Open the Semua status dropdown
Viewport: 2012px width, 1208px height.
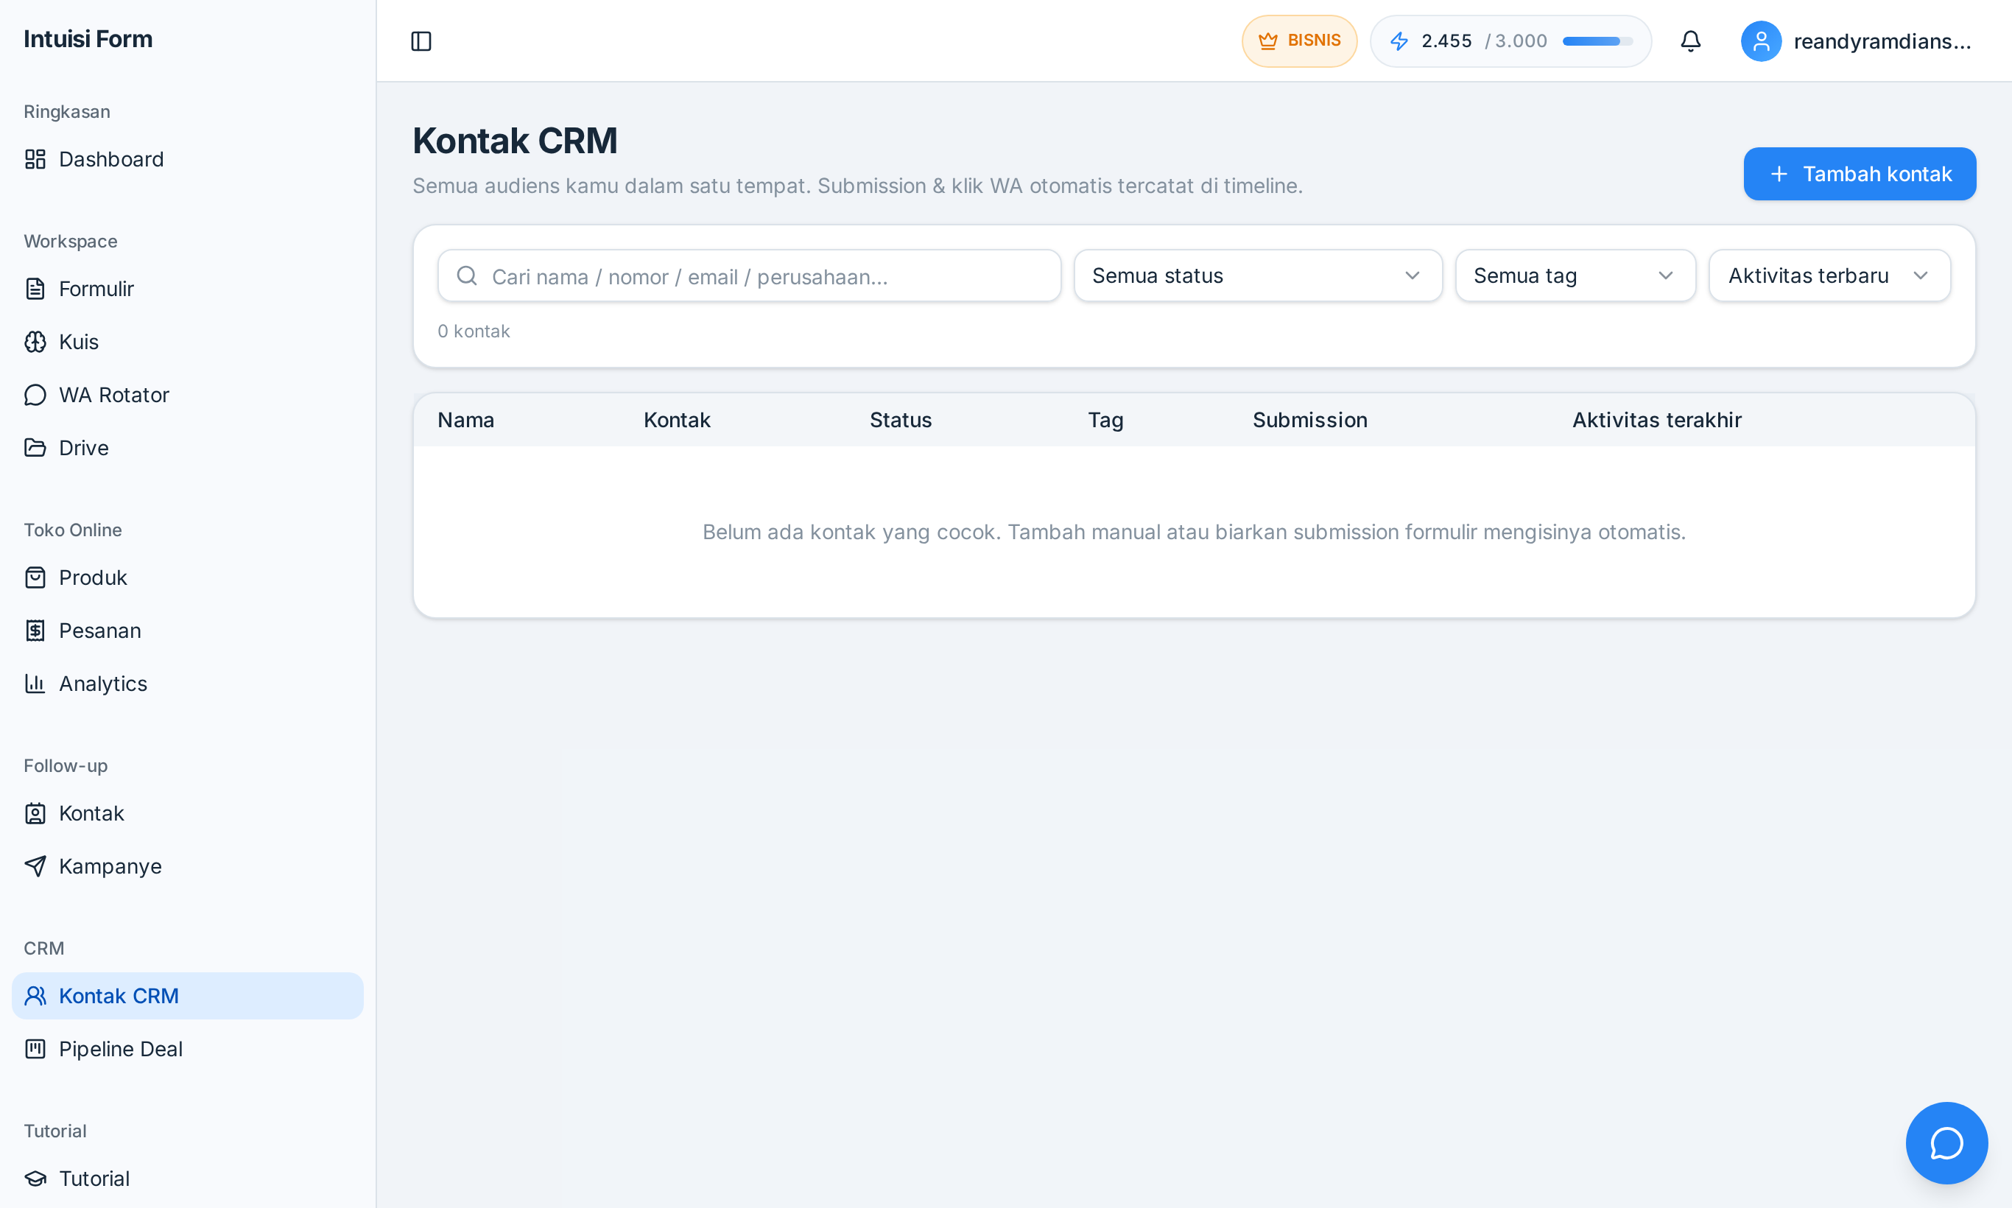pyautogui.click(x=1258, y=275)
